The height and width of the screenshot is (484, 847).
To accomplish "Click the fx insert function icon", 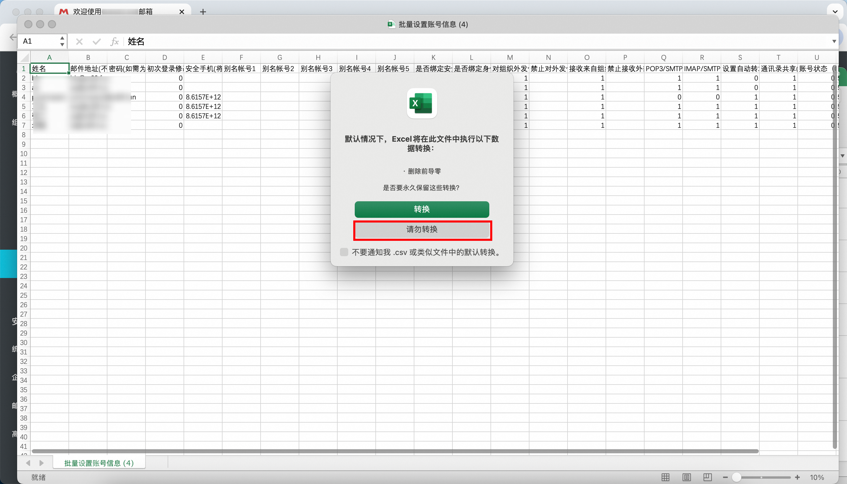I will click(x=114, y=42).
